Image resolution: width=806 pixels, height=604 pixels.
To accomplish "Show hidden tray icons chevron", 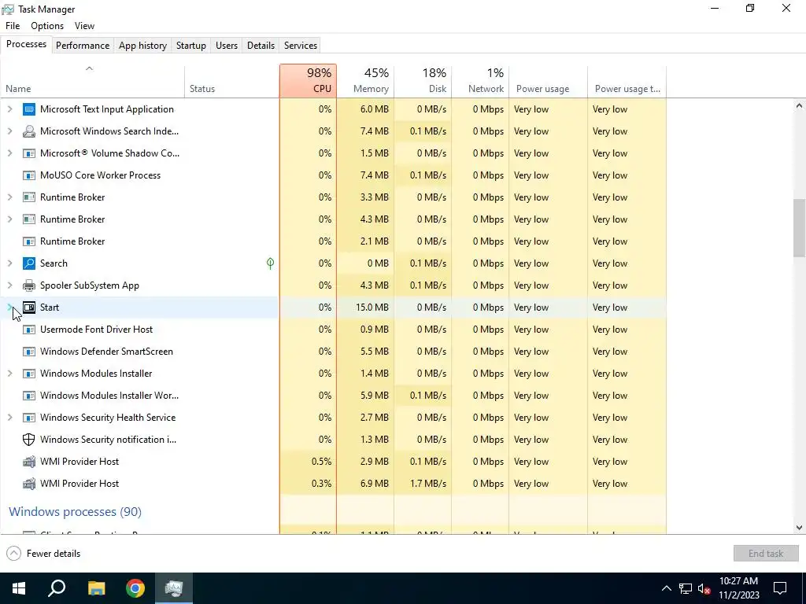I will (666, 588).
